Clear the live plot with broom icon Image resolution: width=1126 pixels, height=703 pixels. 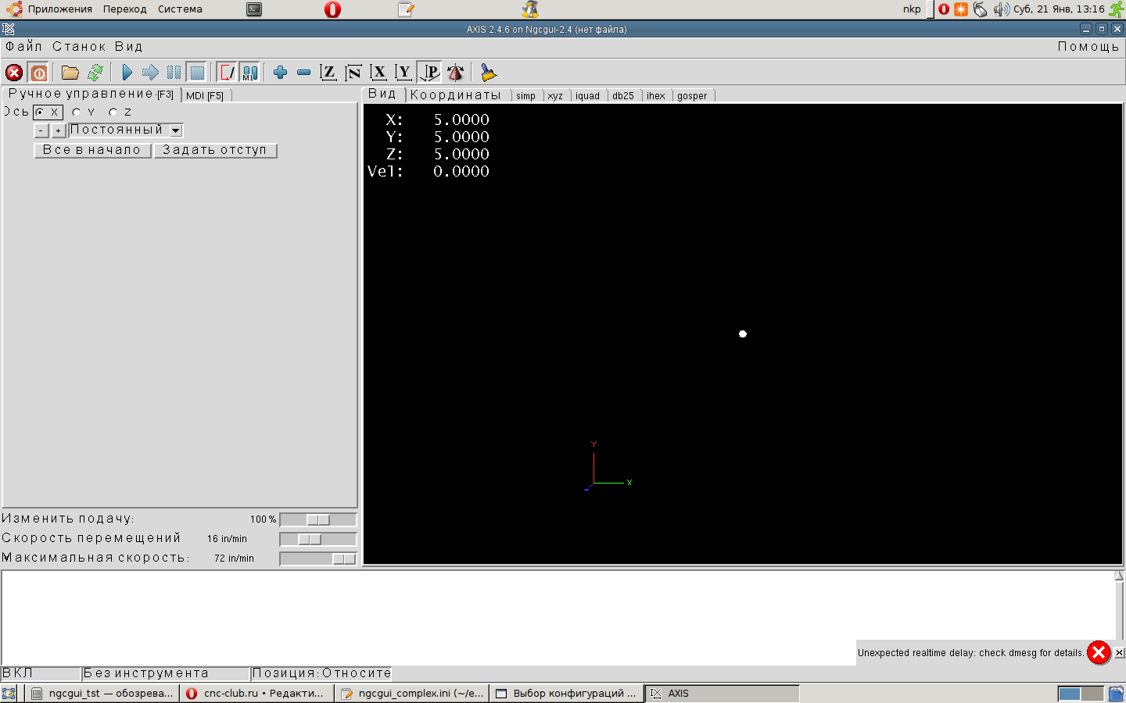[488, 73]
